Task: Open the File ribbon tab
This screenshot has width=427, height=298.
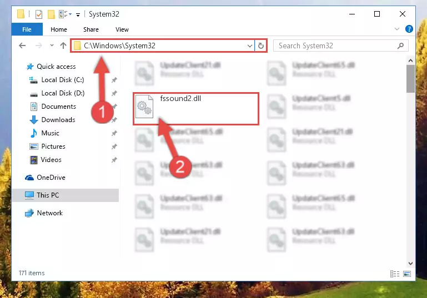Action: [27, 29]
